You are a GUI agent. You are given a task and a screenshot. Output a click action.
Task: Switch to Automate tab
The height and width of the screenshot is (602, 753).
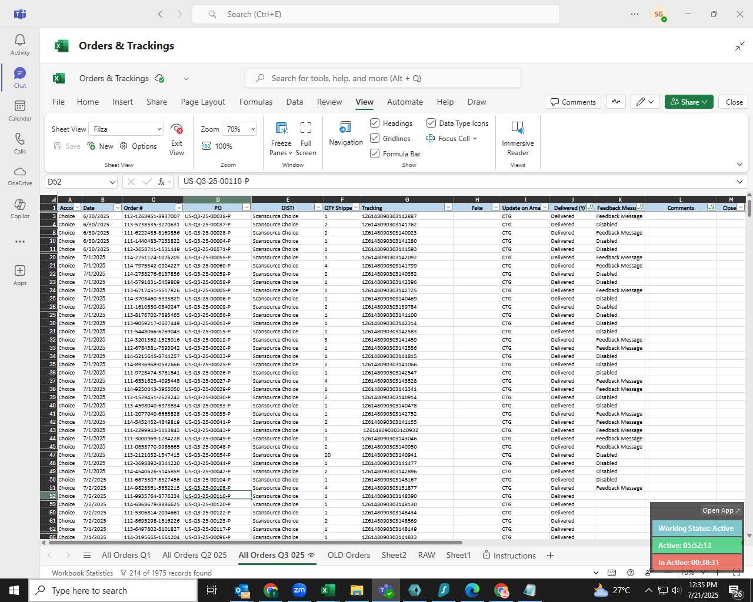pyautogui.click(x=405, y=102)
